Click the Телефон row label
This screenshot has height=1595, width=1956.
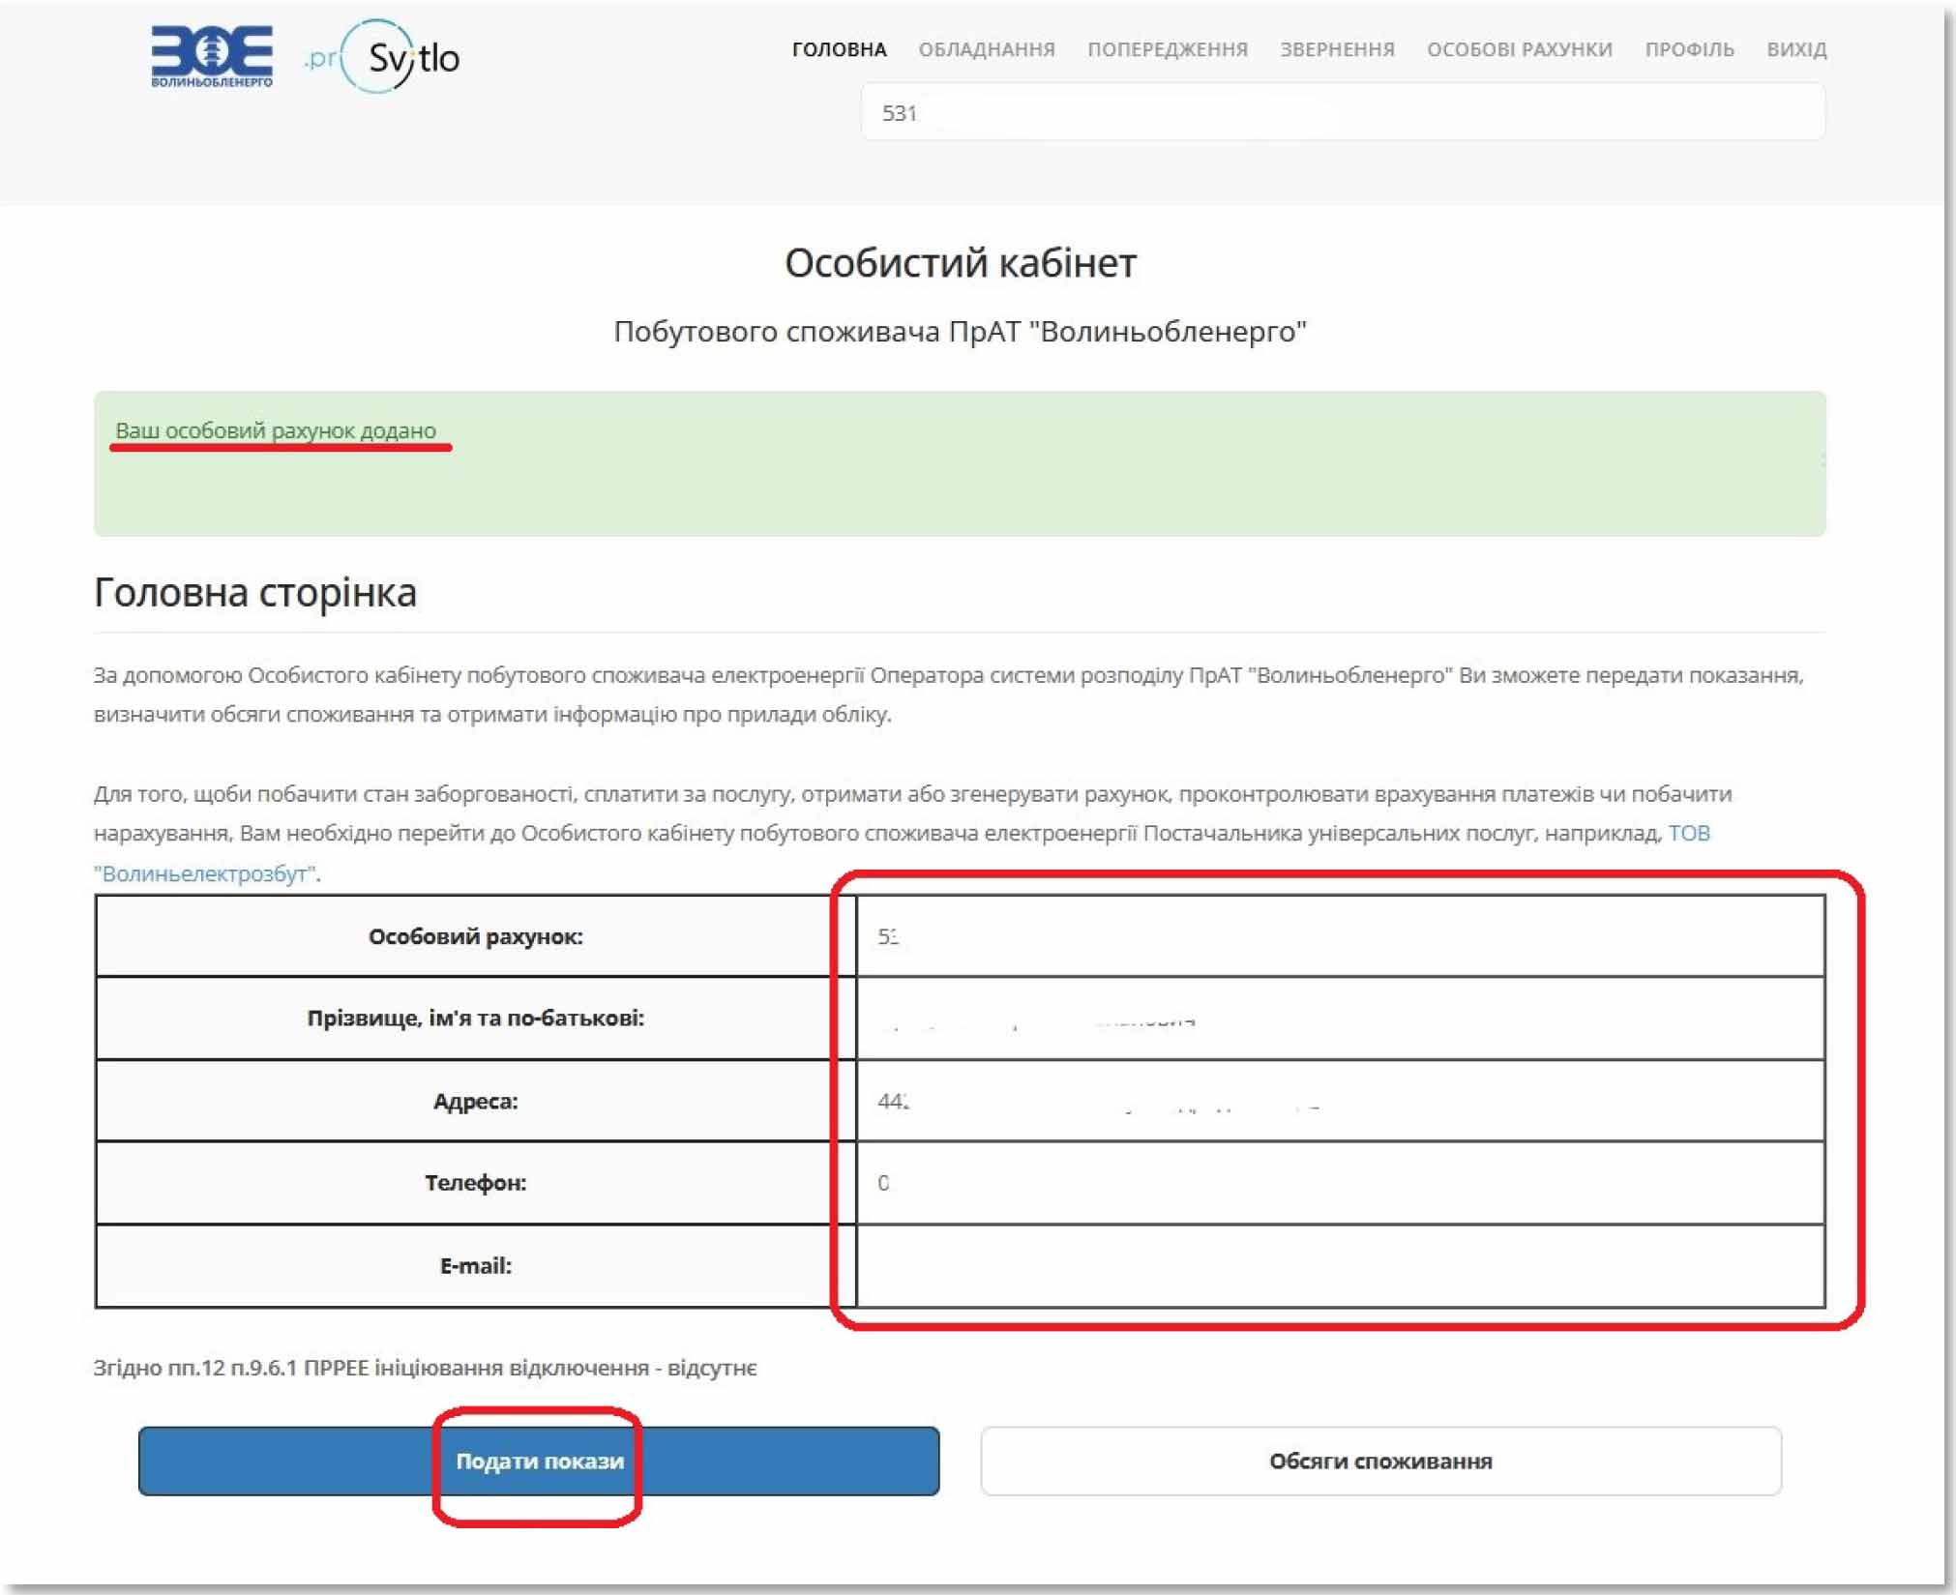(x=475, y=1182)
